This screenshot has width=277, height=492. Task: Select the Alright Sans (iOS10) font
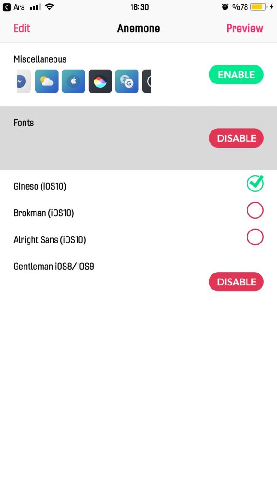coord(255,237)
